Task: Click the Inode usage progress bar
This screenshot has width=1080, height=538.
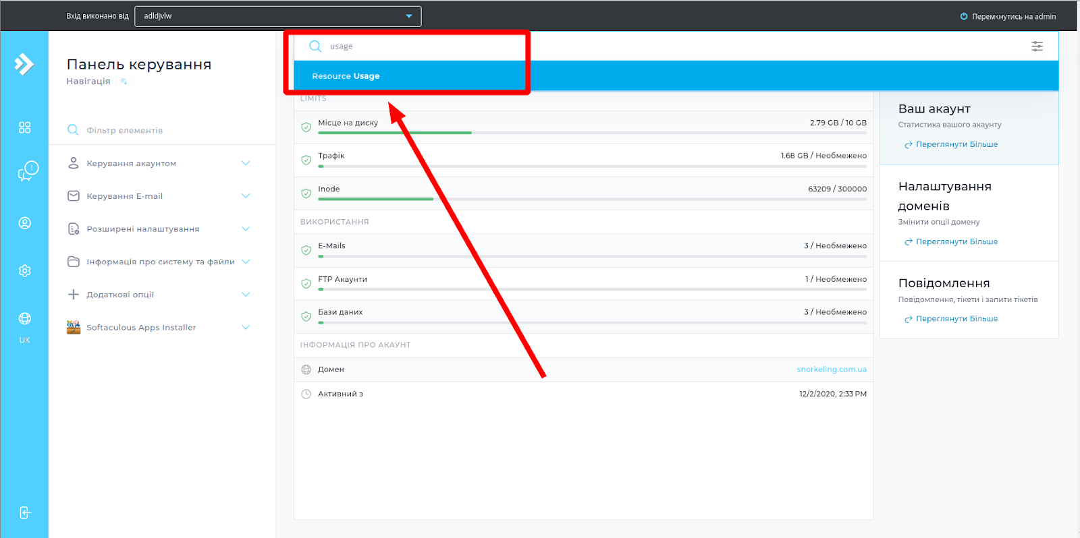Action: point(593,199)
